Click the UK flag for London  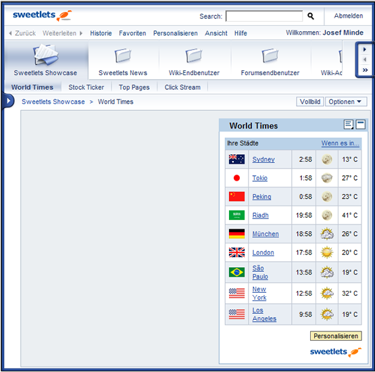[236, 252]
